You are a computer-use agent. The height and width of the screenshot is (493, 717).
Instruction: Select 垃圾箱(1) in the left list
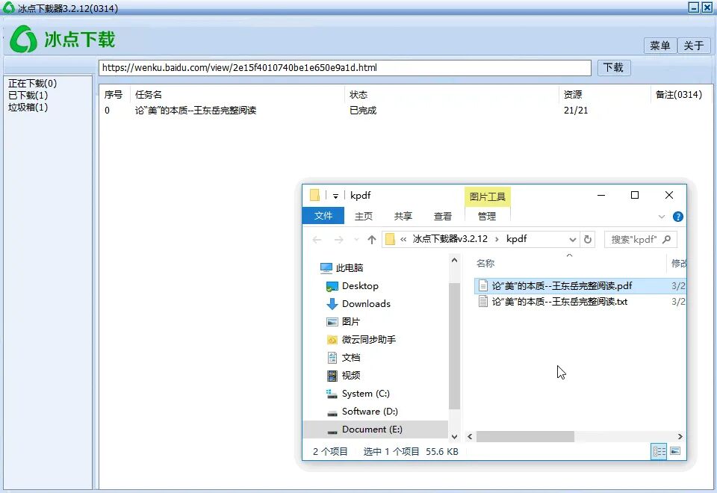pos(28,107)
